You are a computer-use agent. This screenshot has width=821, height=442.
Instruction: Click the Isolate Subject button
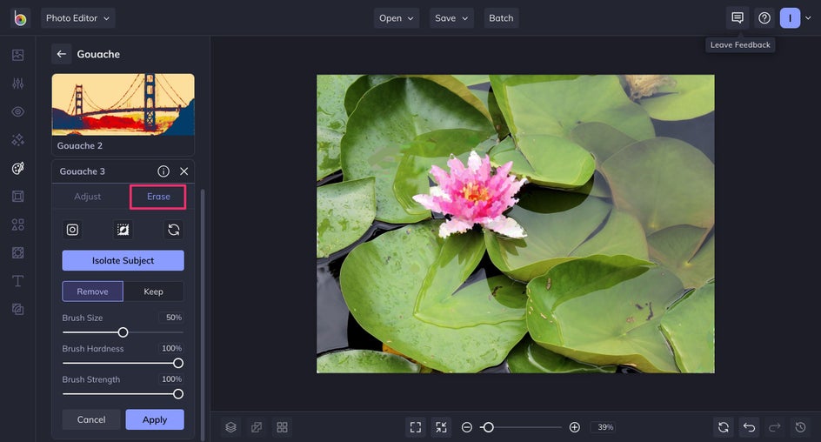(x=123, y=260)
